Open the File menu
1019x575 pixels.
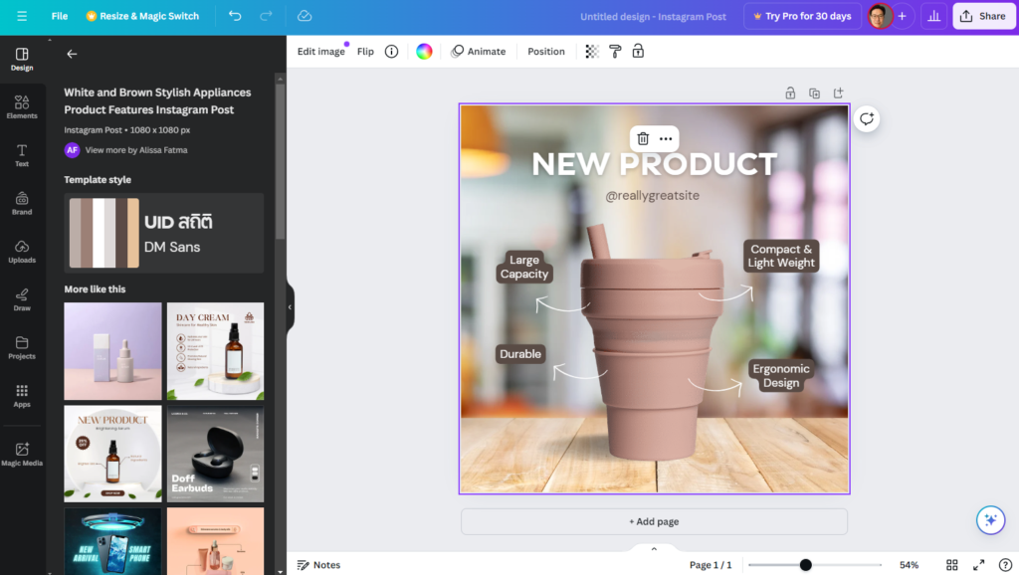click(60, 16)
